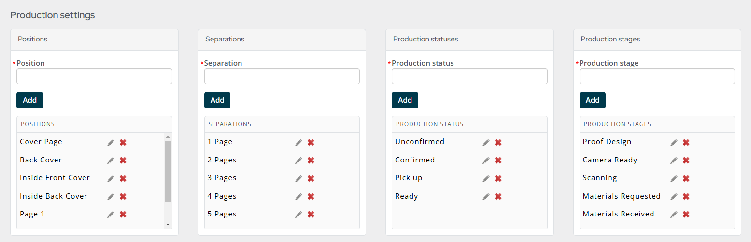Edit the Inside Front Cover position

(111, 178)
